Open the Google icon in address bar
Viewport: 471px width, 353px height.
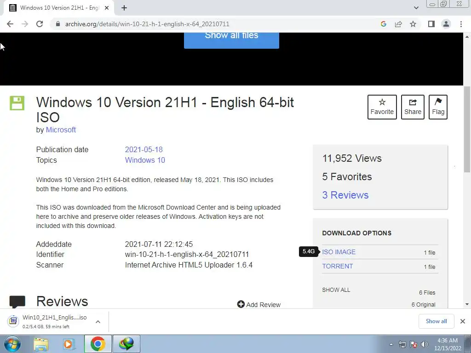383,24
